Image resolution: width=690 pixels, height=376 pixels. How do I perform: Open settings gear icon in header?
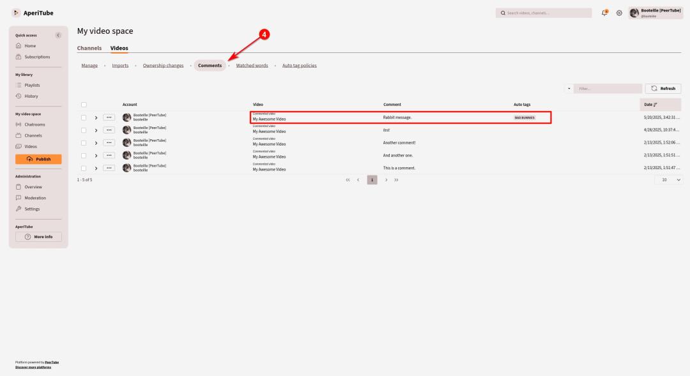point(619,13)
